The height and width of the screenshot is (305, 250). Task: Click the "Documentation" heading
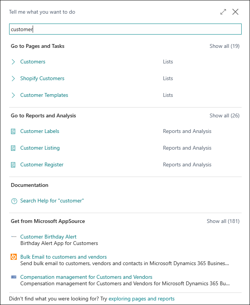click(30, 185)
